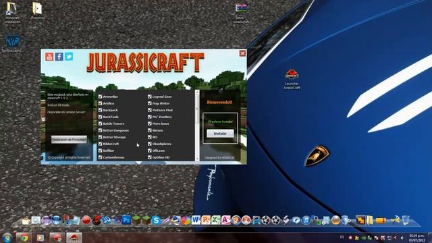Toggle the BuffBar mod checkbox
Viewport: 432px width, 243px height.
(101, 151)
